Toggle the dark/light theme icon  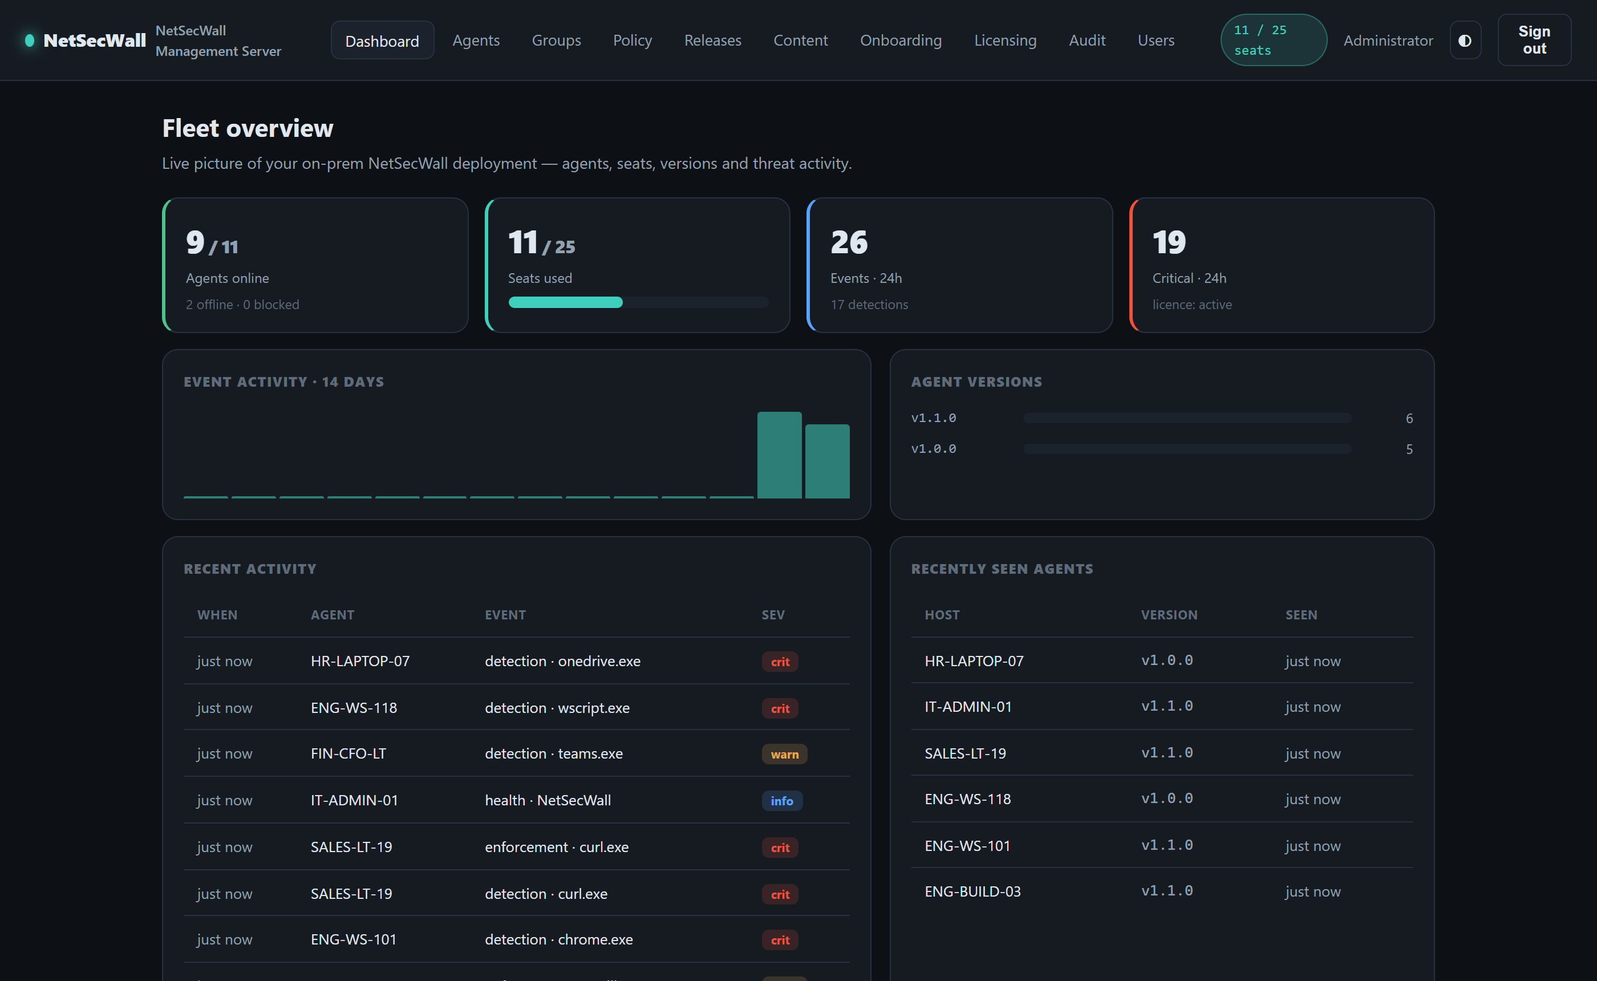point(1465,40)
